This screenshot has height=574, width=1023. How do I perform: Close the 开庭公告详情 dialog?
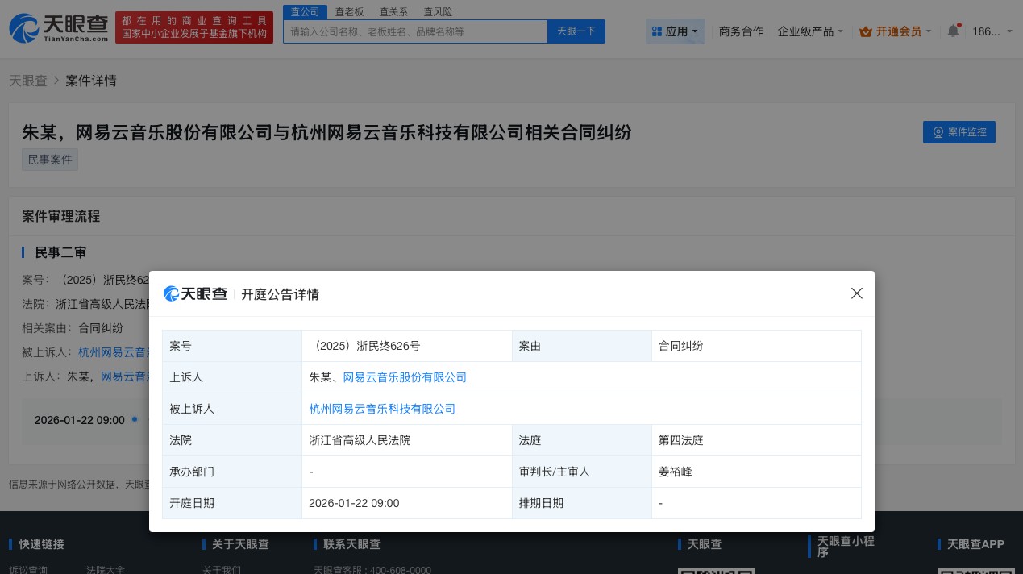tap(857, 293)
